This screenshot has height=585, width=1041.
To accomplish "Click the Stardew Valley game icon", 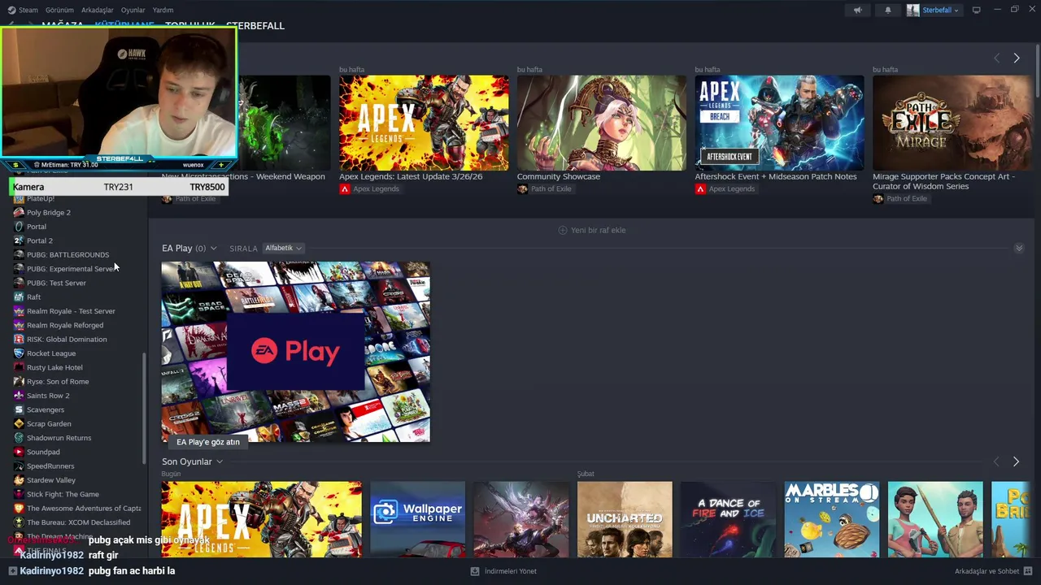I will point(19,480).
